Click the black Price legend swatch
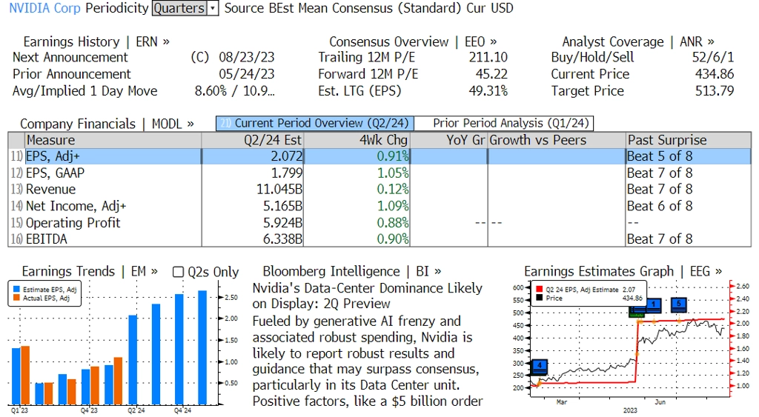This screenshot has width=759, height=417. click(540, 298)
